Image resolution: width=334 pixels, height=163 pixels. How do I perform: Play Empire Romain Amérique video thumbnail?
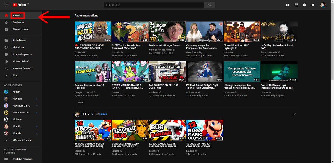pos(130,32)
